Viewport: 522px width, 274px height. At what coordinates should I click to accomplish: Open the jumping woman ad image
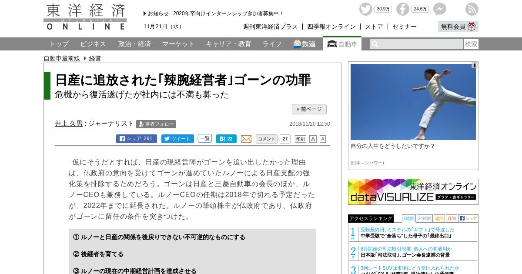[413, 102]
